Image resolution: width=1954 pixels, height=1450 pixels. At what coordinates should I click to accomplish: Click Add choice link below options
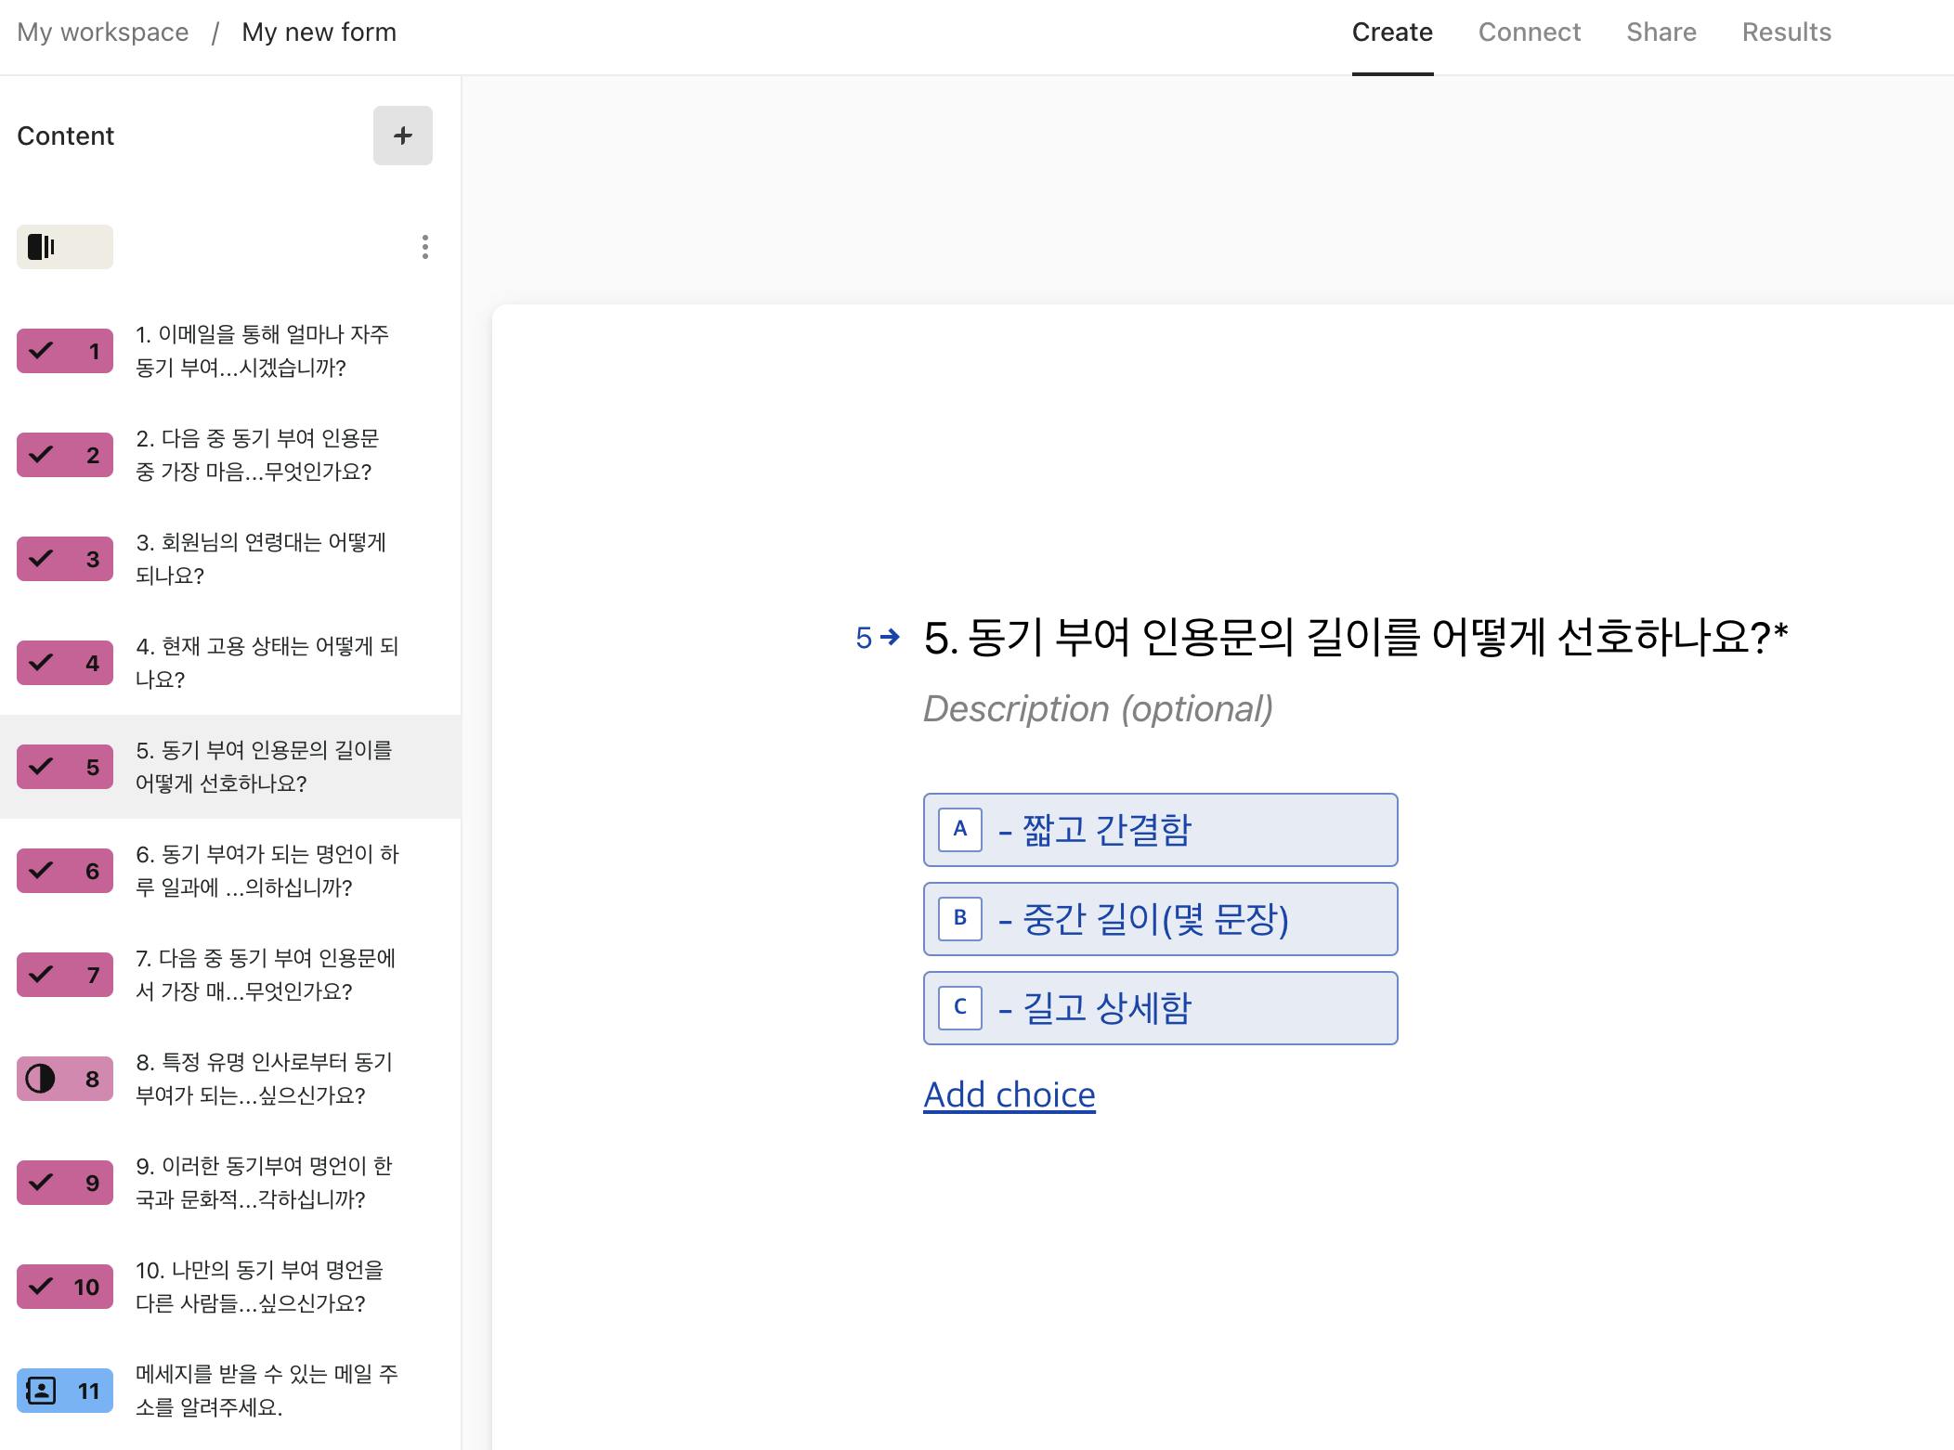point(1011,1094)
